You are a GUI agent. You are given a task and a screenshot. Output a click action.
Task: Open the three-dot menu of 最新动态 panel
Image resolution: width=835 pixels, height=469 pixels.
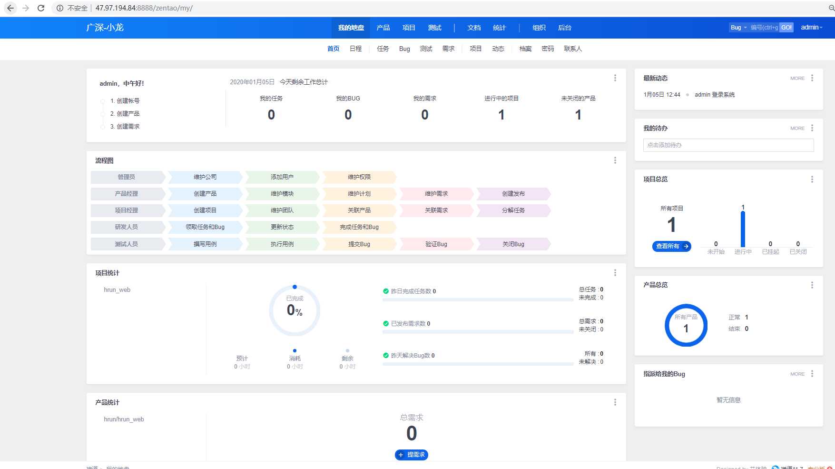click(812, 78)
